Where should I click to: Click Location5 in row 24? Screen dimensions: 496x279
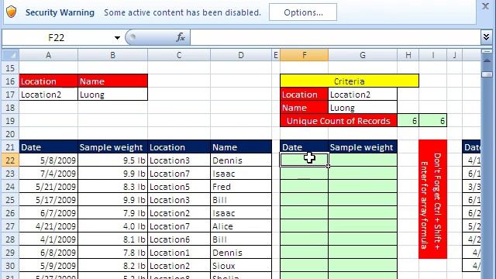[x=179, y=187]
